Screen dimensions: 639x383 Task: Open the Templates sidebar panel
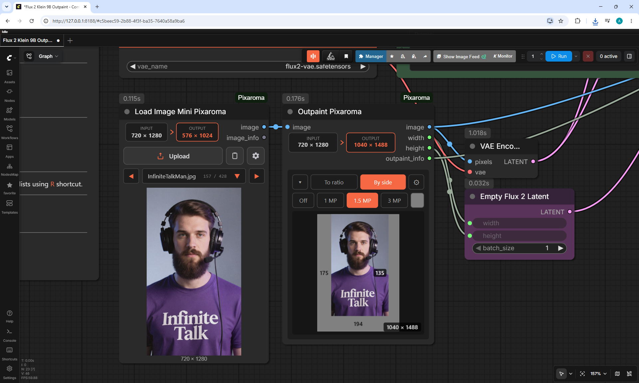point(10,207)
